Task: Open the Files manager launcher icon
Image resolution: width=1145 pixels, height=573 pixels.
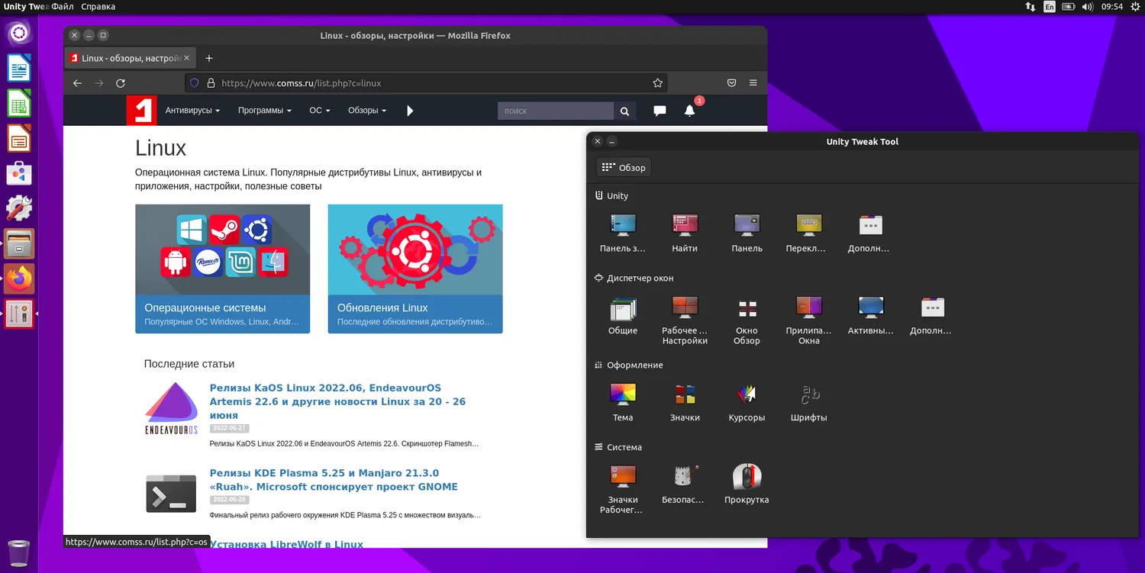Action: [19, 244]
